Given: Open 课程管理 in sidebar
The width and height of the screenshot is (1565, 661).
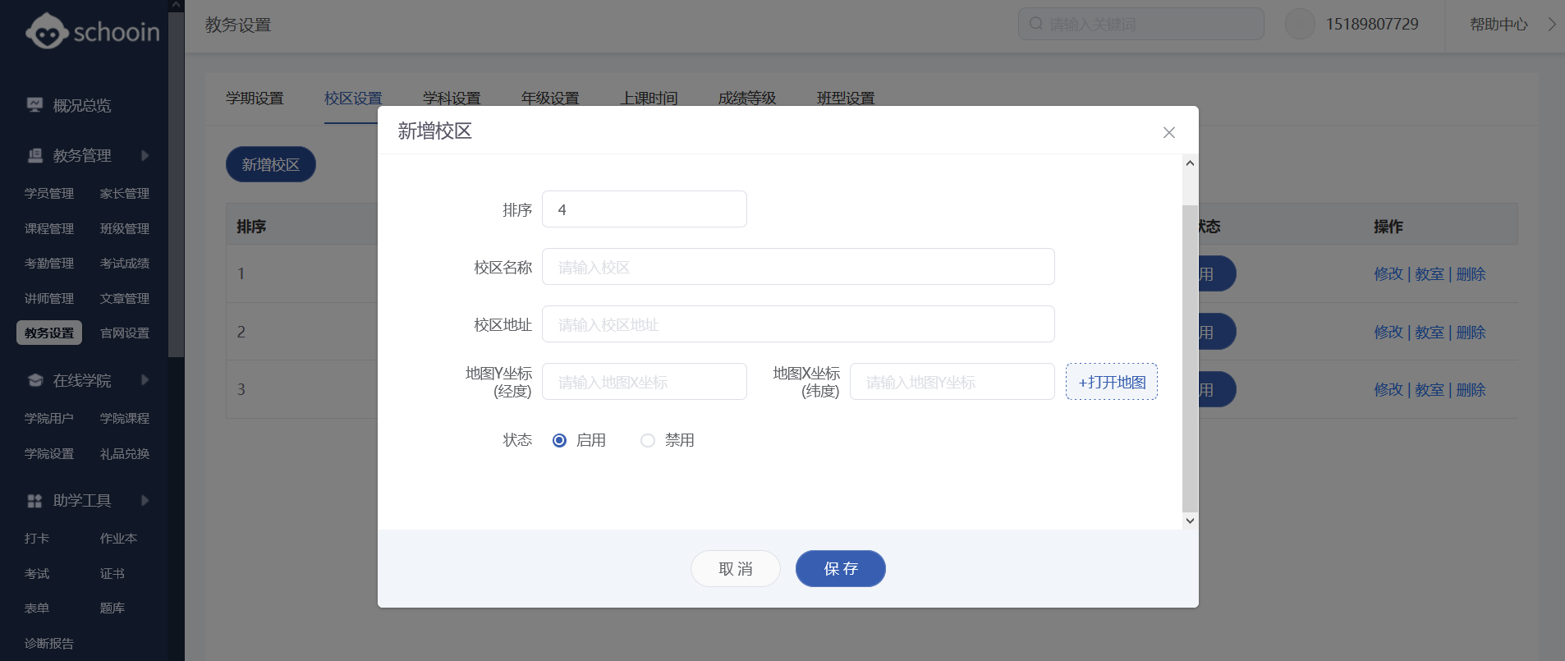Looking at the screenshot, I should [x=49, y=229].
